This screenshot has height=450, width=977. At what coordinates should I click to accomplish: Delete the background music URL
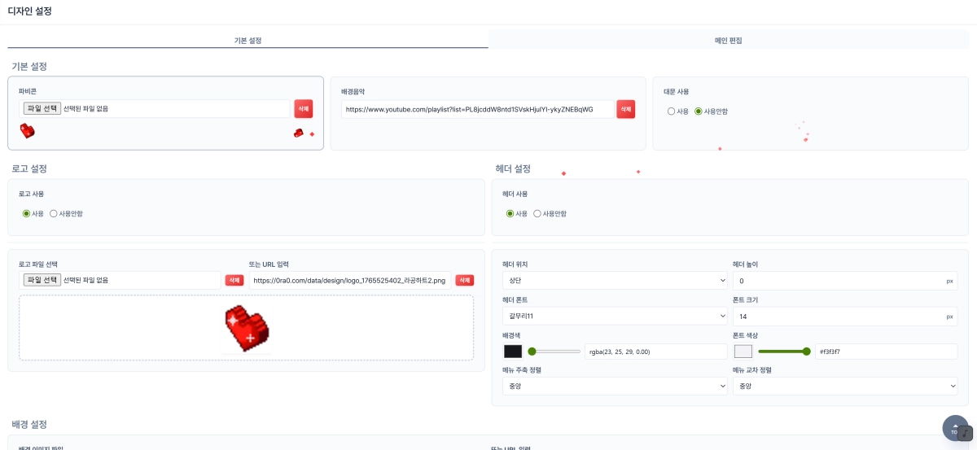(x=625, y=109)
